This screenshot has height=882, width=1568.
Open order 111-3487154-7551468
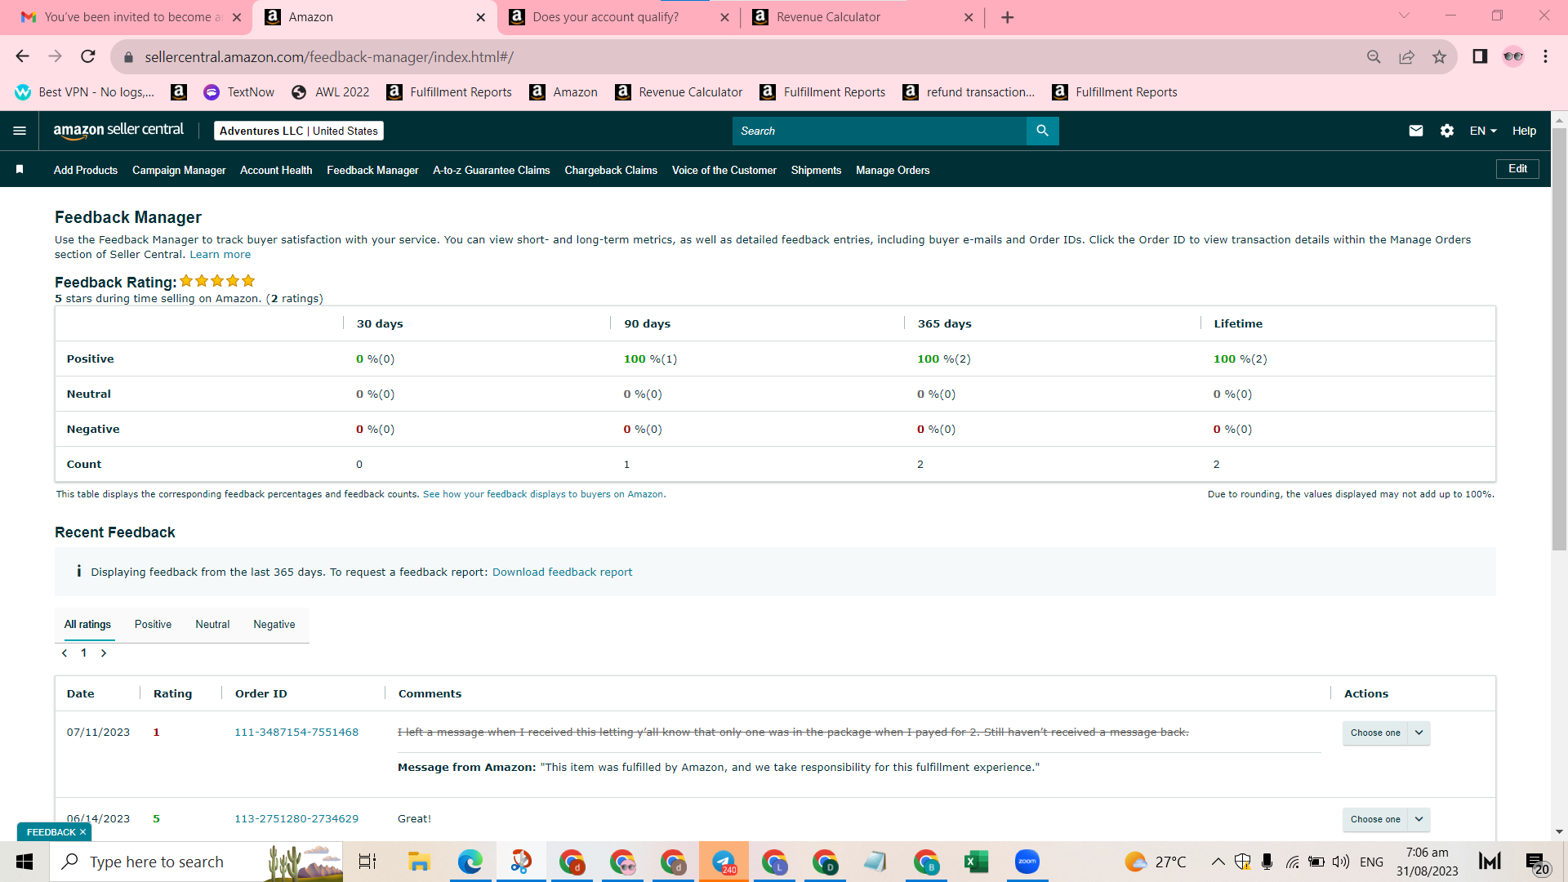(296, 732)
